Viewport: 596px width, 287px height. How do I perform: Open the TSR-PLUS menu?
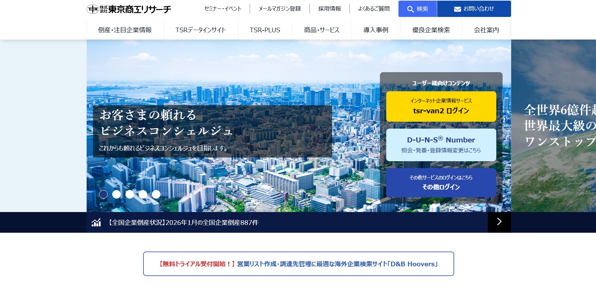pyautogui.click(x=265, y=30)
